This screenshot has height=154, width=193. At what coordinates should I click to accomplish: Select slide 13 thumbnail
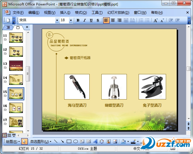(16, 66)
